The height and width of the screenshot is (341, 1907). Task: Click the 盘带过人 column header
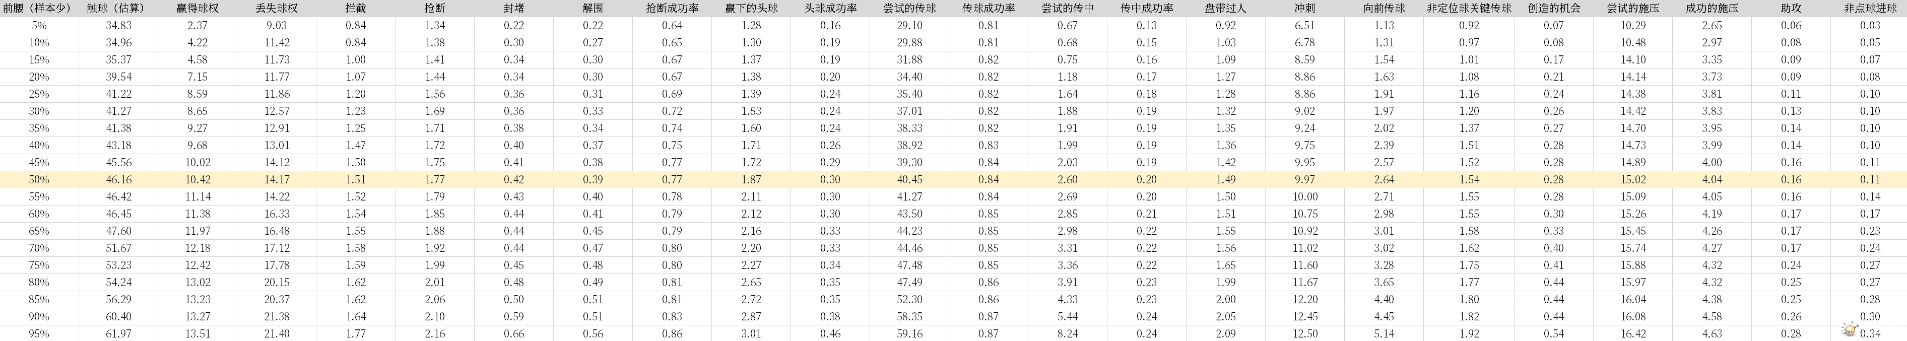tap(1225, 8)
